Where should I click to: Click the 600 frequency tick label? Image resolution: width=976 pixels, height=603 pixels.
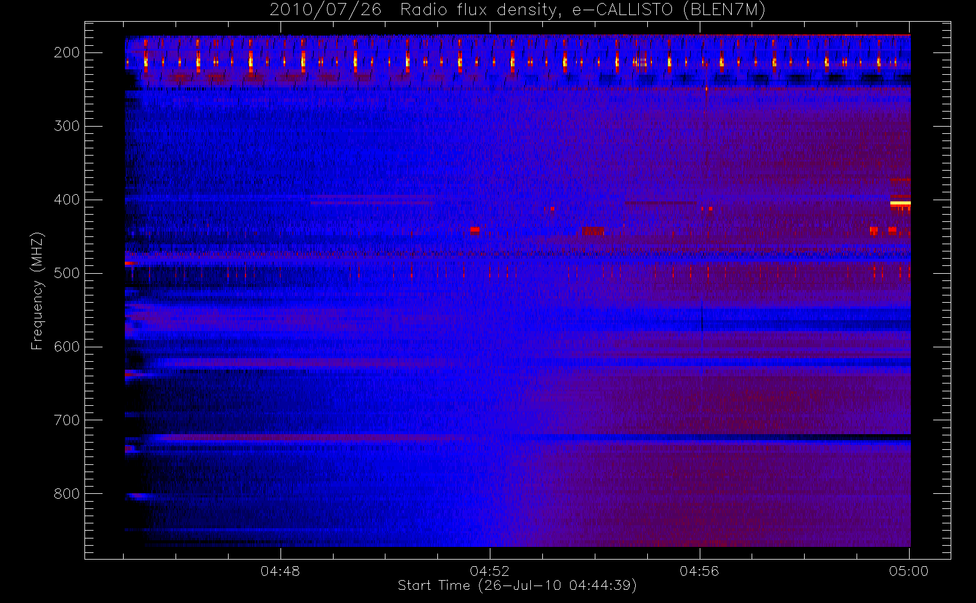[67, 347]
